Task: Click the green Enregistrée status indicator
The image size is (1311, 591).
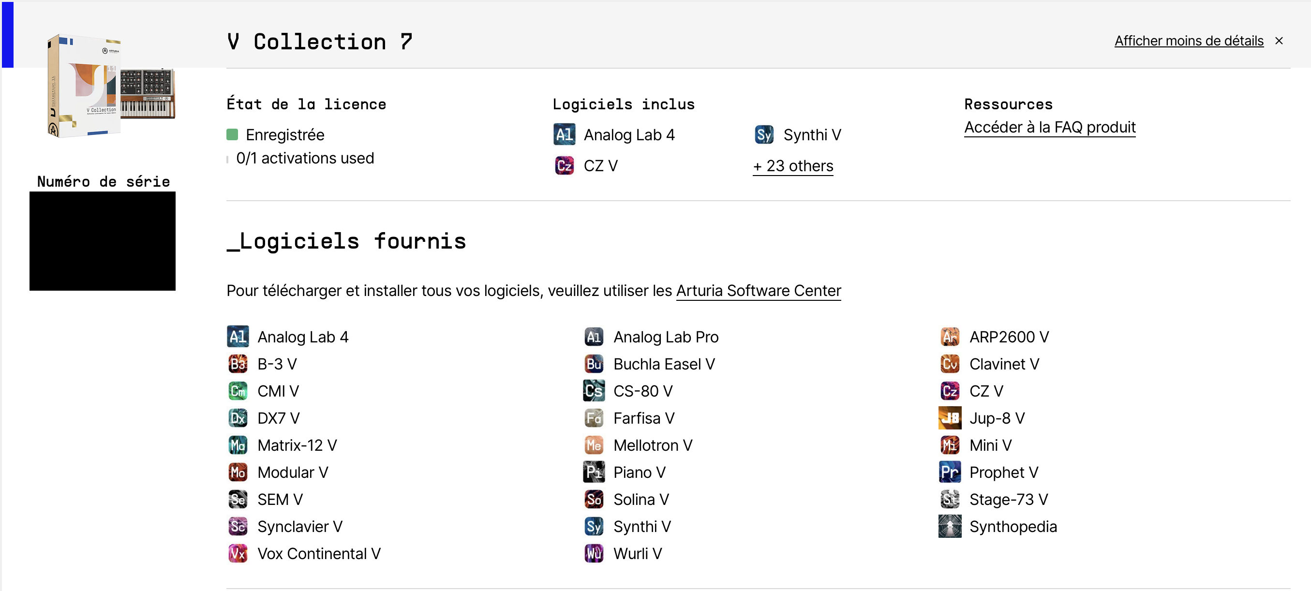Action: coord(232,135)
